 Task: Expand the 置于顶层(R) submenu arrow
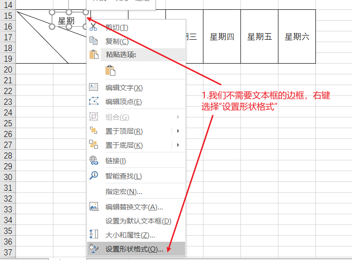coord(178,131)
